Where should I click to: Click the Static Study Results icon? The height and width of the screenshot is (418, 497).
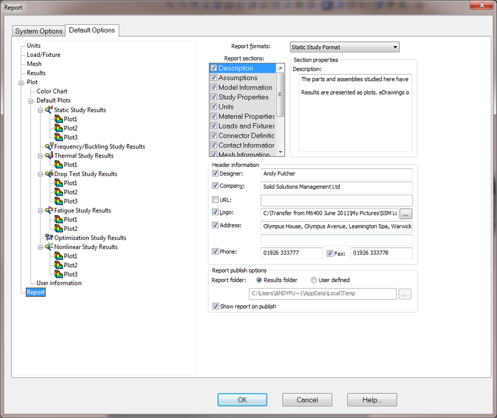pyautogui.click(x=49, y=110)
